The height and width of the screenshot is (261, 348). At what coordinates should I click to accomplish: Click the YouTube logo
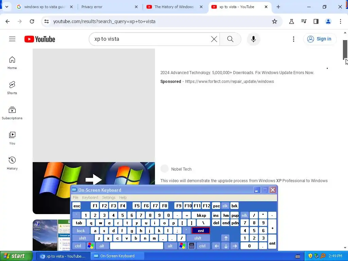[40, 39]
